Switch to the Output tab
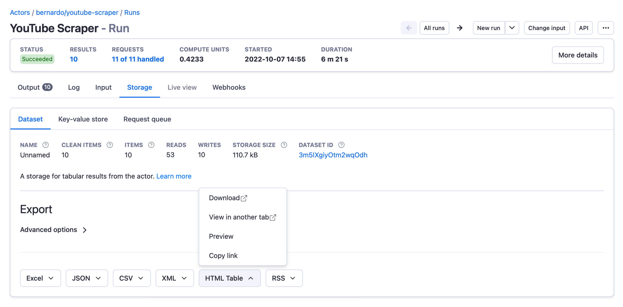Viewport: 623px width, 307px height. 35,87
